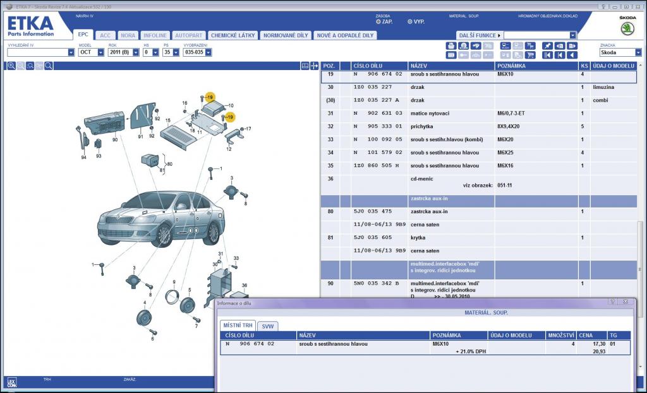This screenshot has width=647, height=393.
Task: Click the LexCom icon in the status bar
Action: click(x=11, y=382)
